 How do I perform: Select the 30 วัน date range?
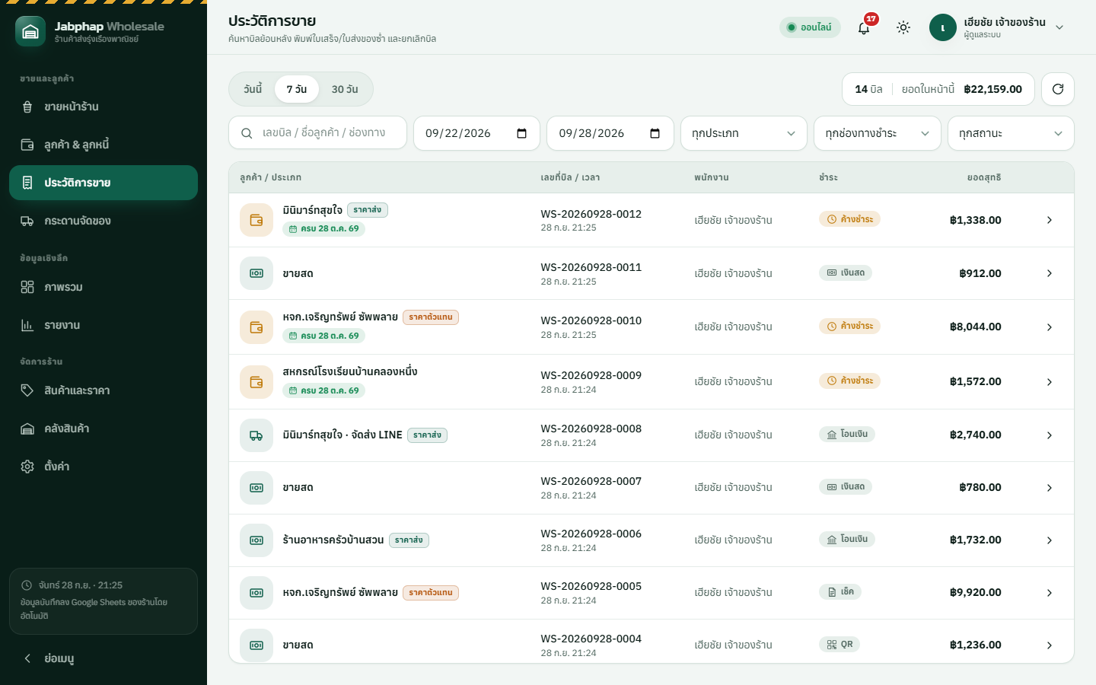pos(345,89)
